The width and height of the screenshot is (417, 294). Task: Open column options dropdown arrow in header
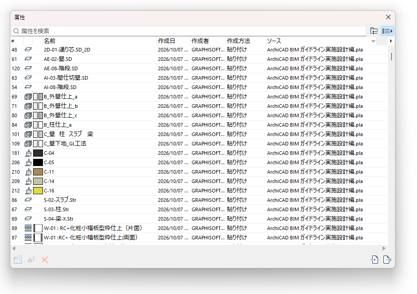[374, 41]
